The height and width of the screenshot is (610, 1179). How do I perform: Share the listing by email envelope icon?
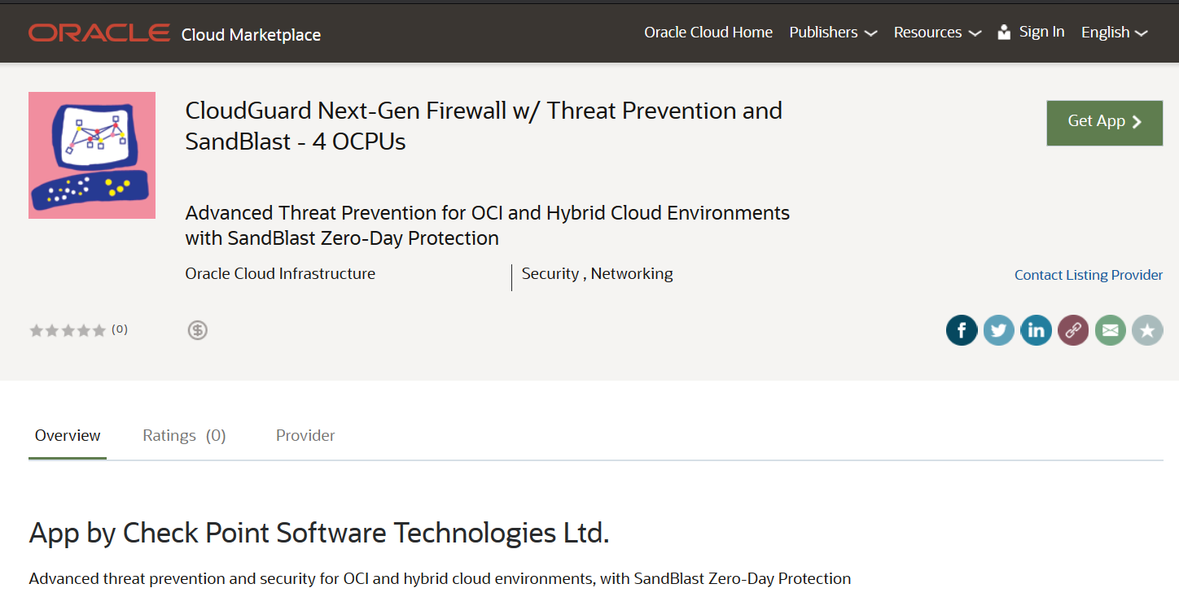[x=1111, y=330]
